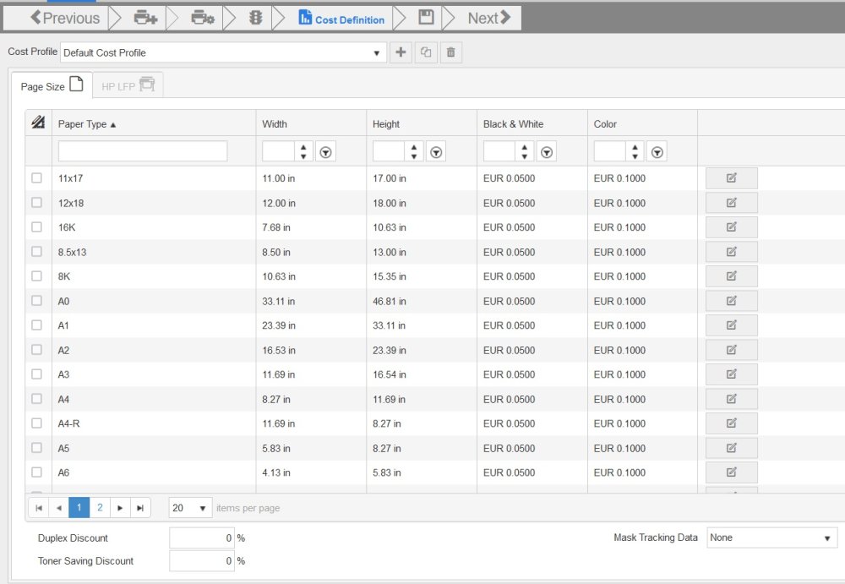Tick the A6 paper type checkbox
The height and width of the screenshot is (584, 845).
[x=35, y=472]
